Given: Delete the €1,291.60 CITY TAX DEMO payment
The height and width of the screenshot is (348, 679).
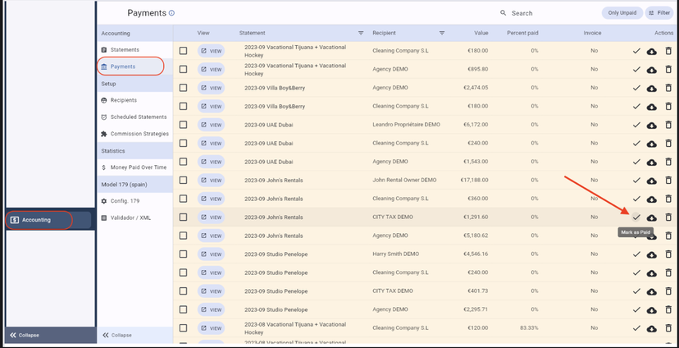Looking at the screenshot, I should pos(668,217).
